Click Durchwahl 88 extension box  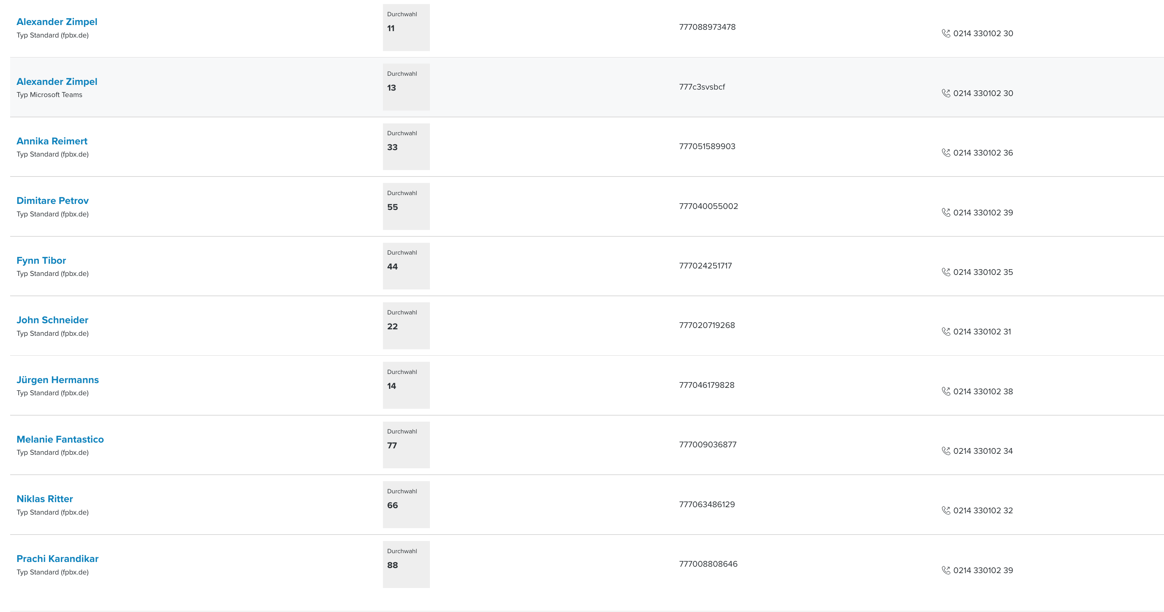pyautogui.click(x=406, y=565)
